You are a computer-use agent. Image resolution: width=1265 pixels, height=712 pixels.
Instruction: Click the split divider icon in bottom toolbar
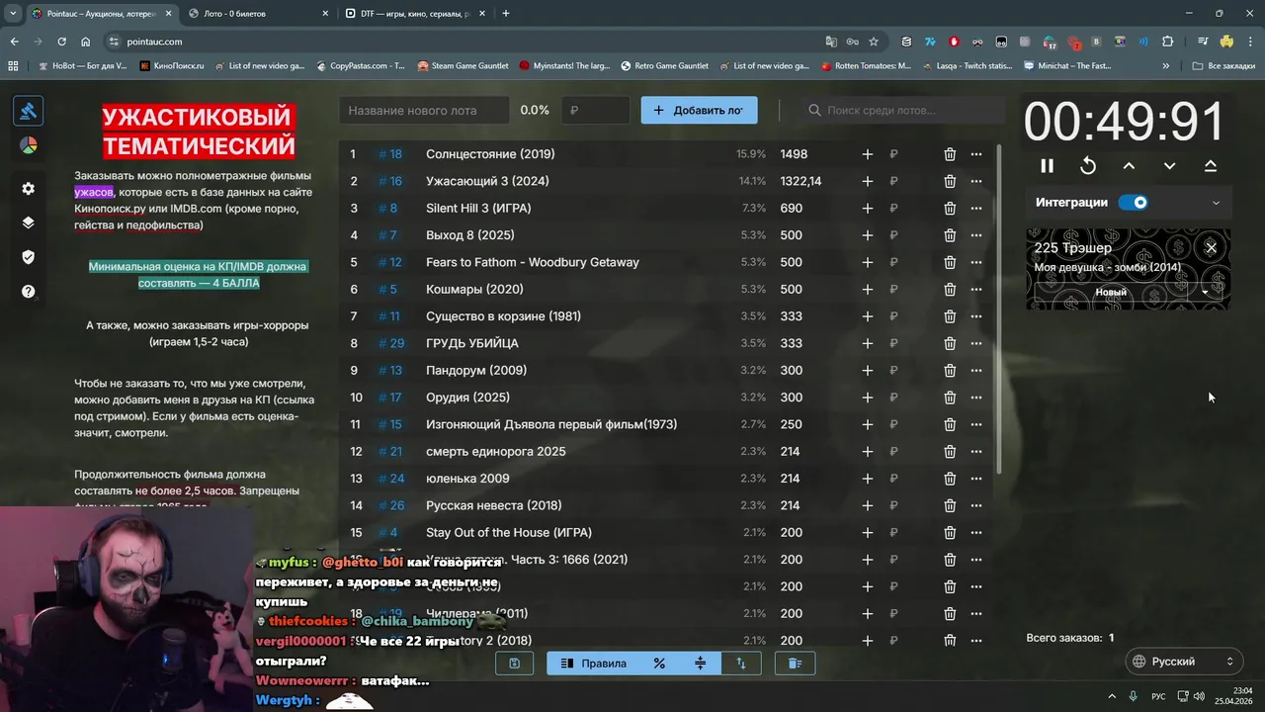pyautogui.click(x=700, y=664)
